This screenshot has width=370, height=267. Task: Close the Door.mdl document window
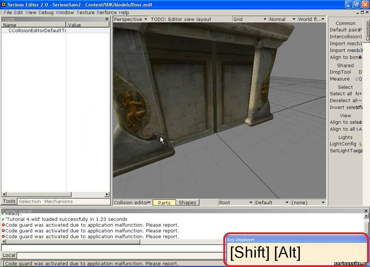(367, 13)
